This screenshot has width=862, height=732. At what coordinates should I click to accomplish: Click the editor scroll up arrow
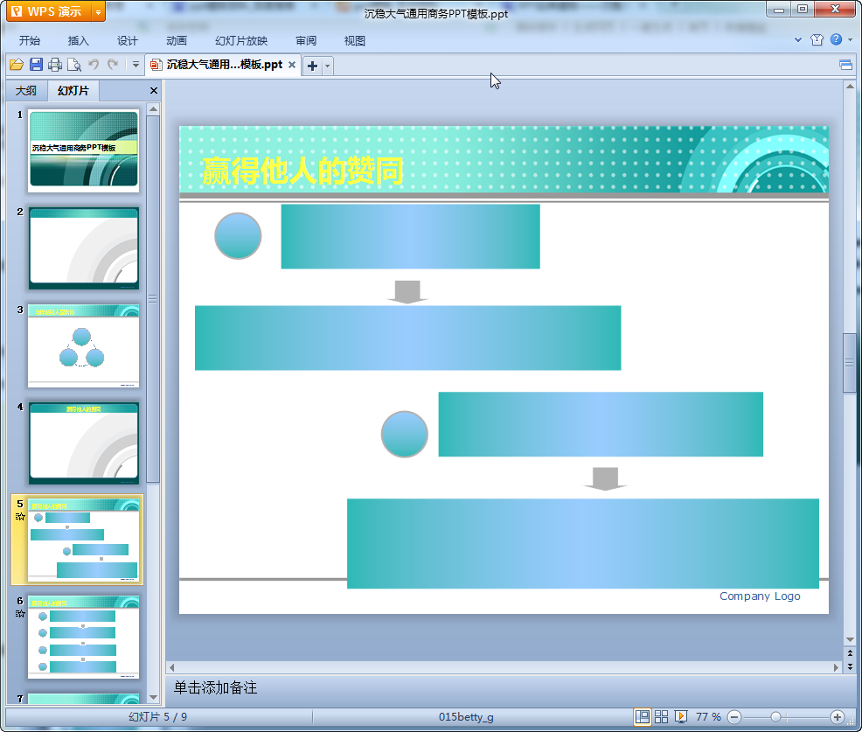[850, 87]
